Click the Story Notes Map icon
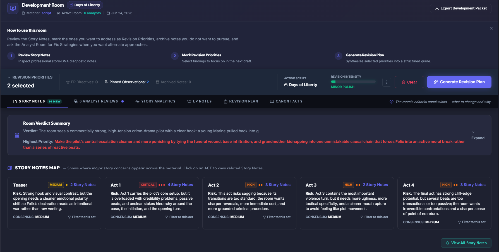The height and width of the screenshot is (252, 499). click(x=10, y=168)
